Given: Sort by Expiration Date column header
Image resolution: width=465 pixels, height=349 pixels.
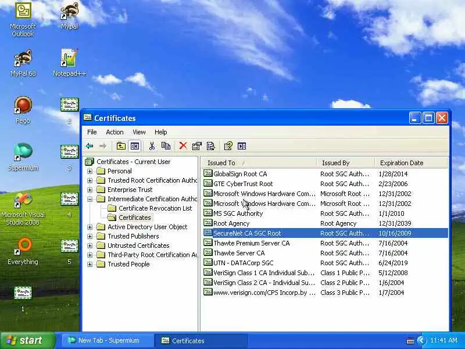Looking at the screenshot, I should 411,163.
